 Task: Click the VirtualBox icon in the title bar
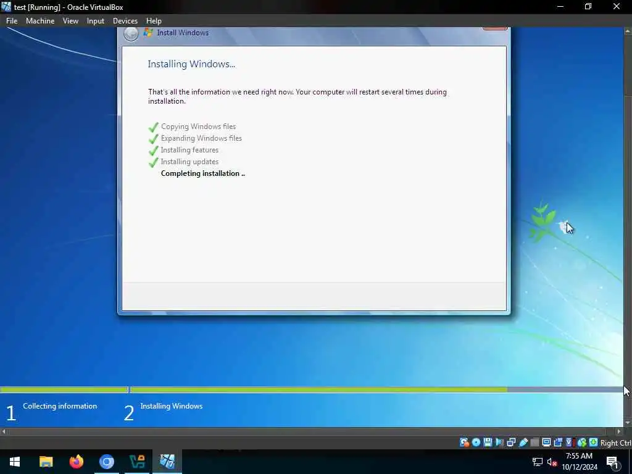pyautogui.click(x=6, y=7)
